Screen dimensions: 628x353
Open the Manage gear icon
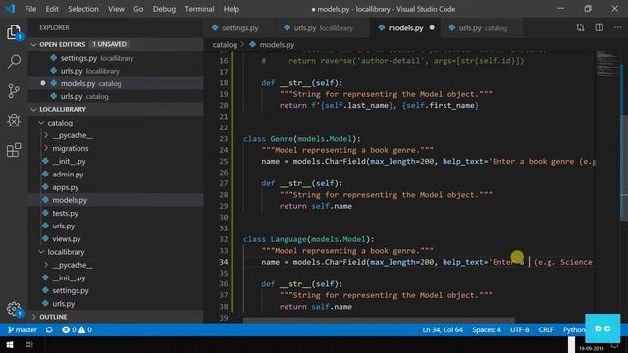tap(14, 309)
